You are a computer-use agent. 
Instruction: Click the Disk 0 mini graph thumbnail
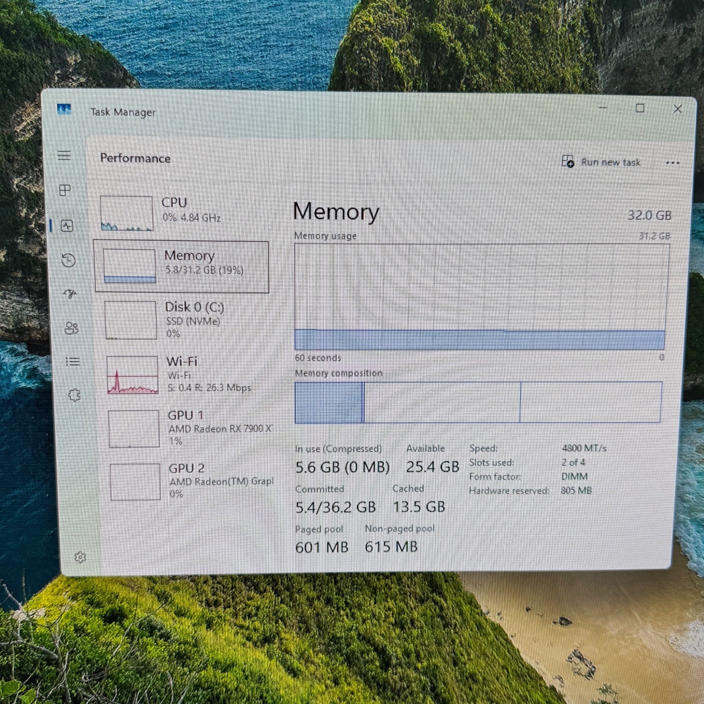click(x=130, y=320)
